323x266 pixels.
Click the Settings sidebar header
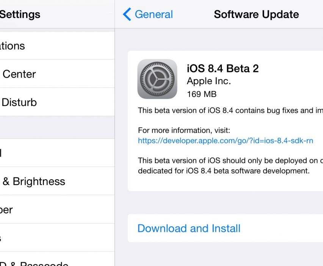pyautogui.click(x=20, y=14)
